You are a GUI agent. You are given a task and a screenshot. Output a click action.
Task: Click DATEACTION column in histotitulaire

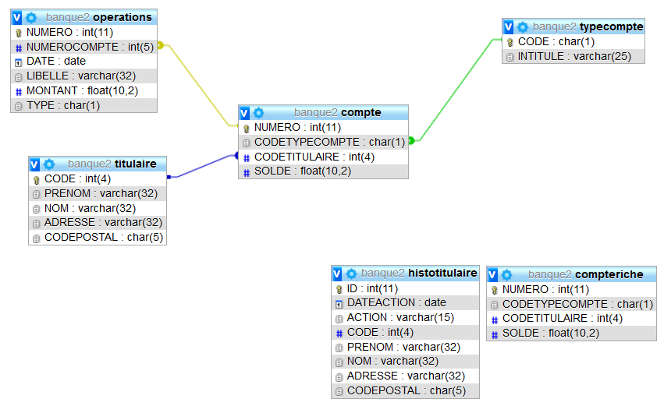pos(396,302)
